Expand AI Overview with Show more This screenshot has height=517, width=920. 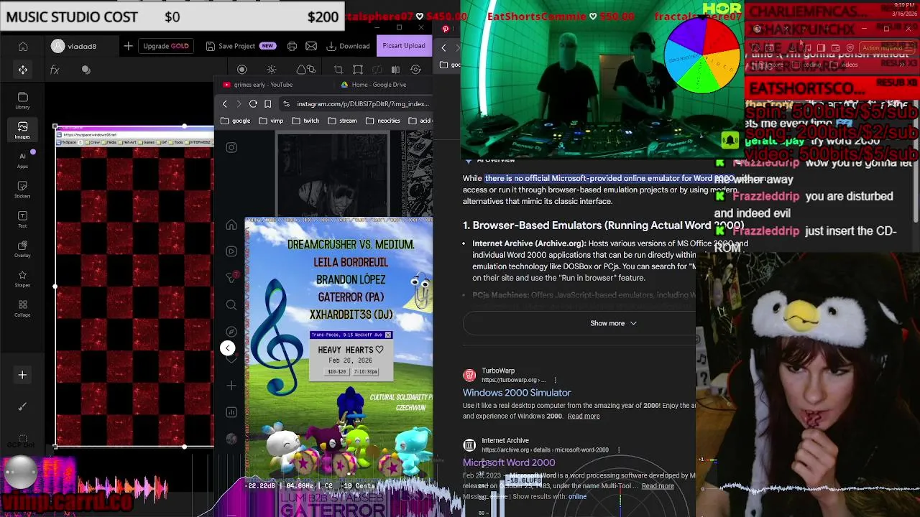613,323
